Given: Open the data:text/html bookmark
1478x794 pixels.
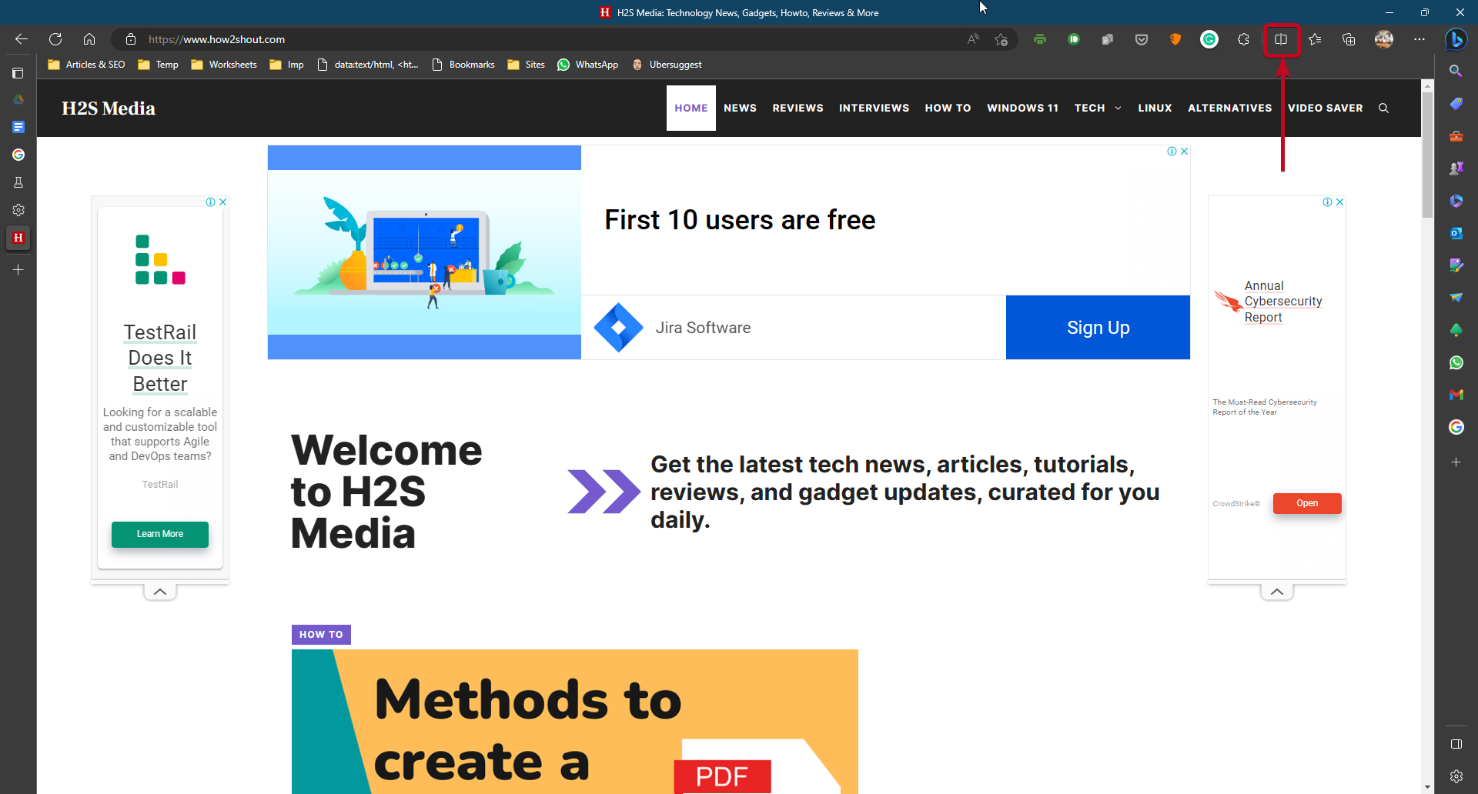Looking at the screenshot, I should (x=368, y=65).
